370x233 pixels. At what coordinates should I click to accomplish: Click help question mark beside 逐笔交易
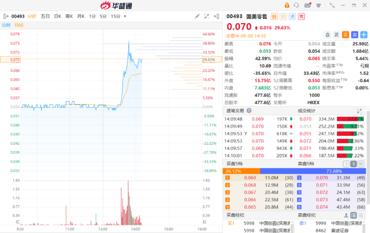tap(249, 111)
